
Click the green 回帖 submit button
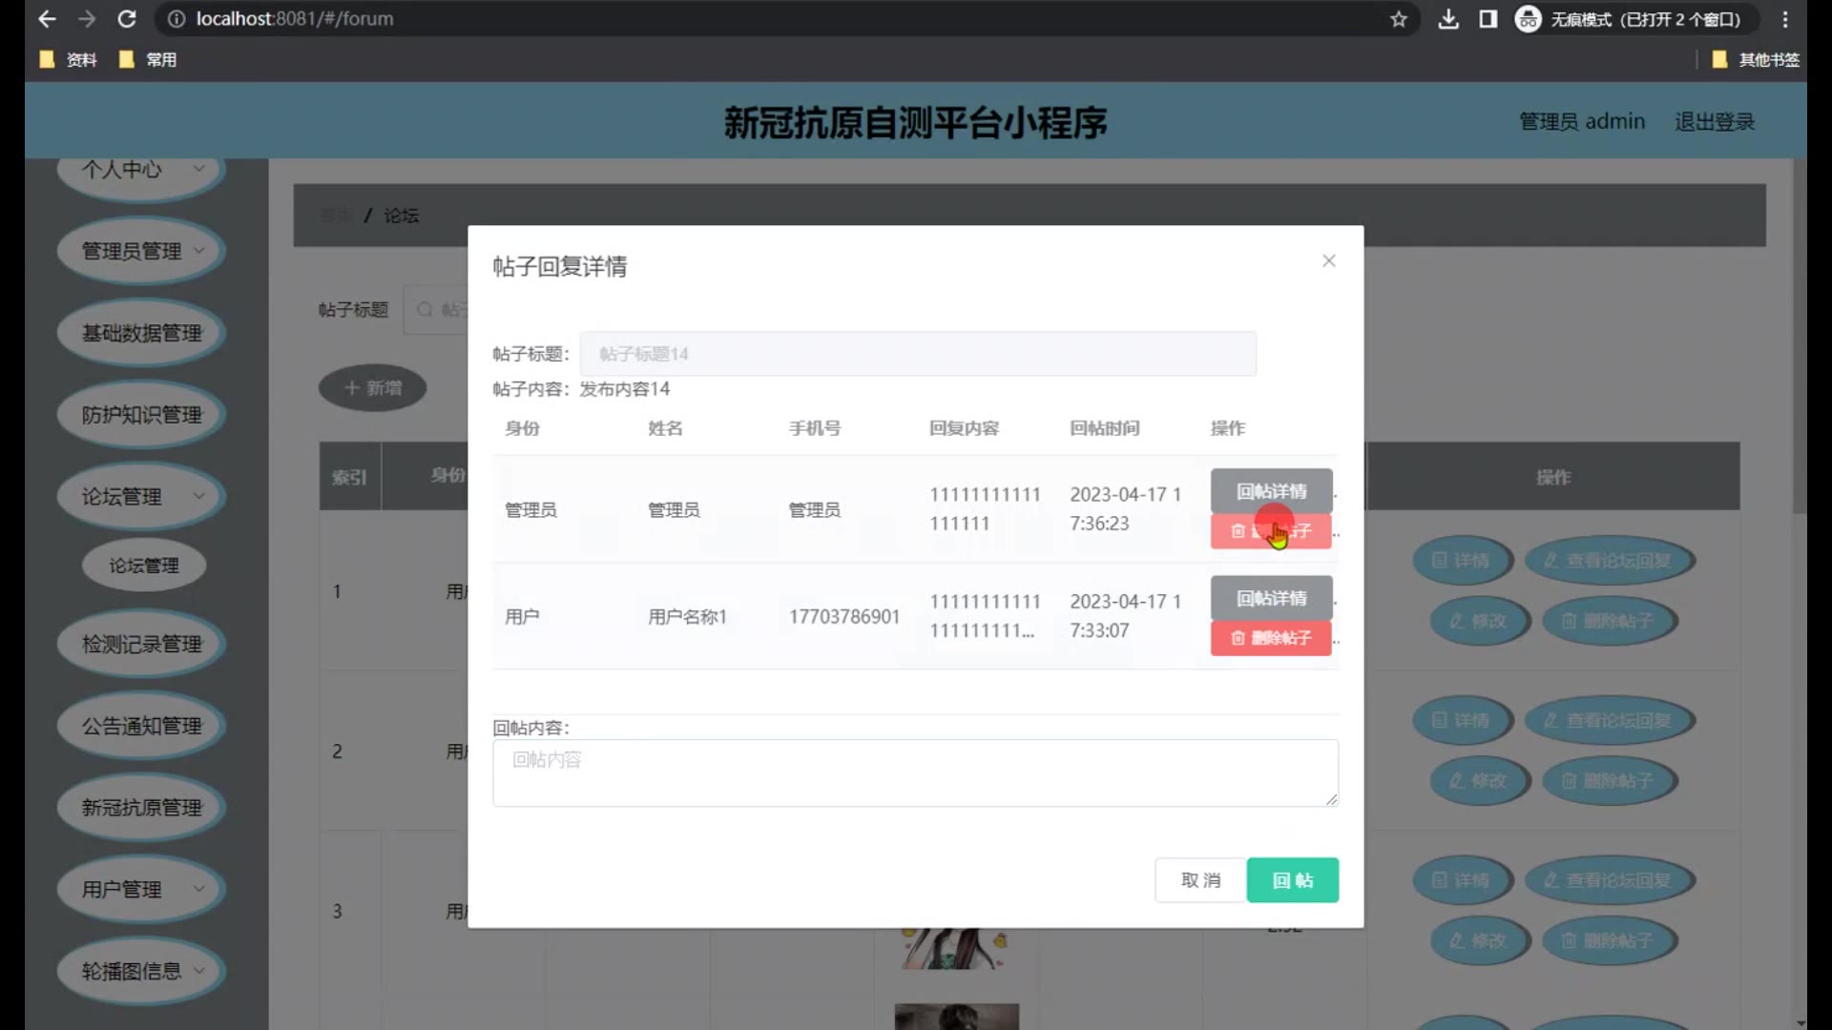(x=1292, y=879)
